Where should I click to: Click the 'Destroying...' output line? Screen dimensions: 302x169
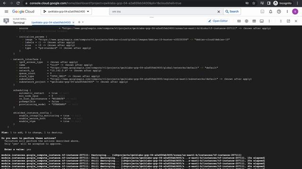(121, 155)
